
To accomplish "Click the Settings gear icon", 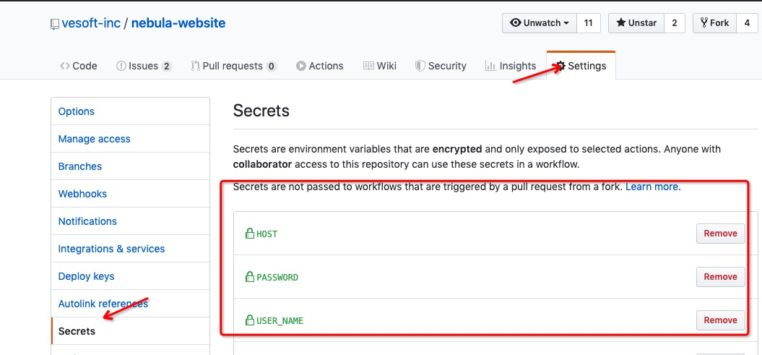I will point(560,66).
